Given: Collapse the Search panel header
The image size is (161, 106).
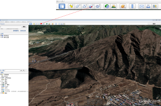Looking at the screenshot, I should point(14,24).
